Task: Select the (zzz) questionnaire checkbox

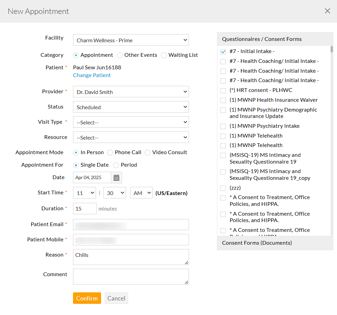Action: (x=222, y=188)
